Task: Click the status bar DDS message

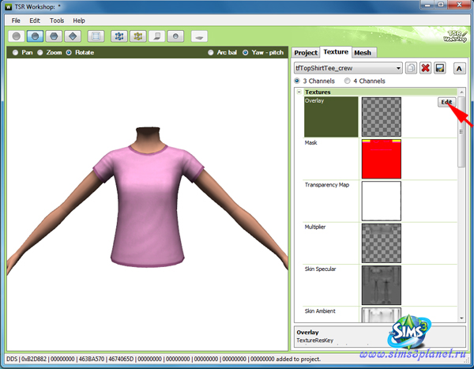Action: (164, 359)
